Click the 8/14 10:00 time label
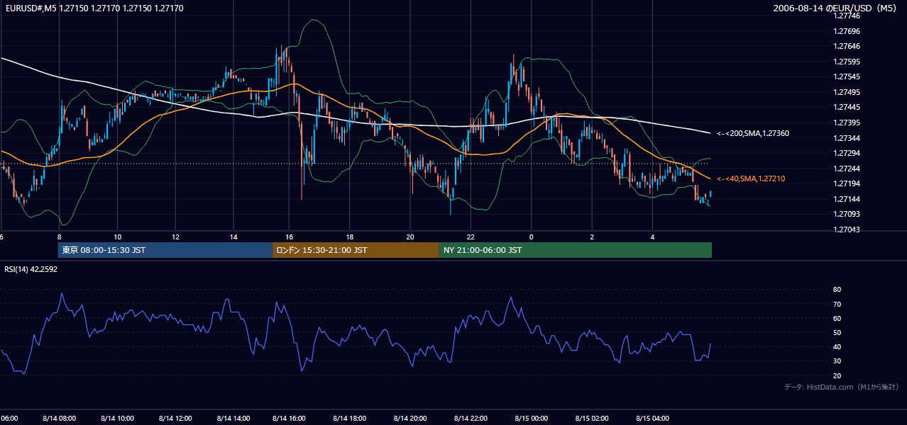 [117, 419]
